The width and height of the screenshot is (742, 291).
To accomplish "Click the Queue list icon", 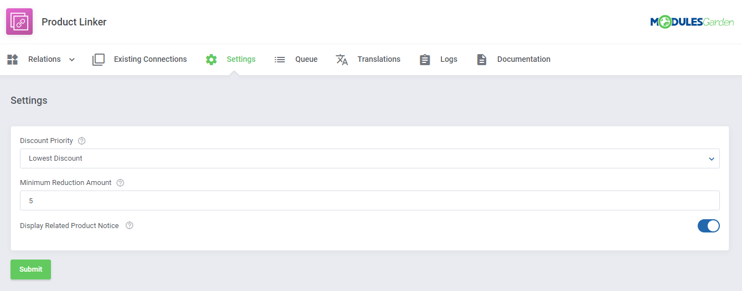I will 280,60.
